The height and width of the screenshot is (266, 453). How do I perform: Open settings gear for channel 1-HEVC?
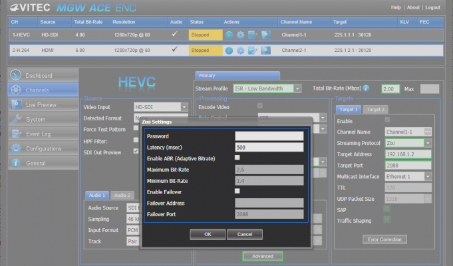240,35
